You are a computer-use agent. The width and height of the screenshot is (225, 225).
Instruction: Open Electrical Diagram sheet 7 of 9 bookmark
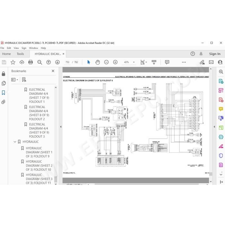coord(39,95)
